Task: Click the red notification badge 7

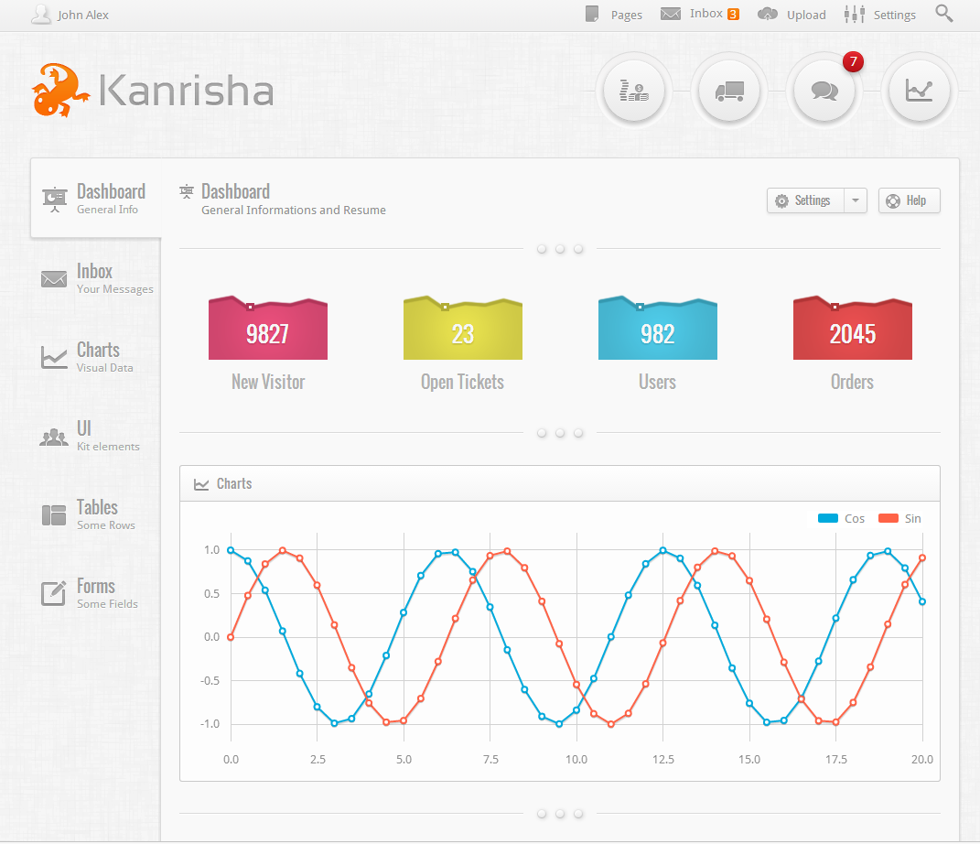Action: click(853, 61)
